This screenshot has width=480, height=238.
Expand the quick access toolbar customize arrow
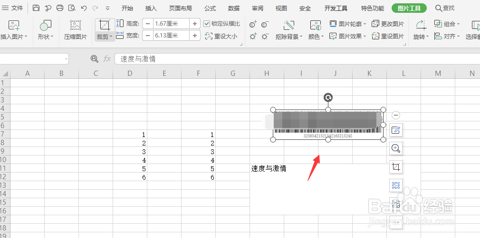click(107, 9)
